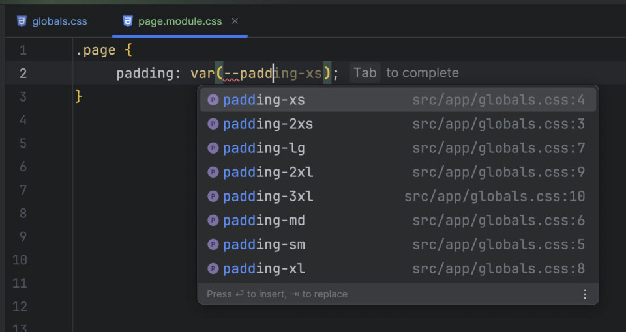Click the src/app/globals.css:9 location text
The height and width of the screenshot is (332, 626).
[499, 172]
